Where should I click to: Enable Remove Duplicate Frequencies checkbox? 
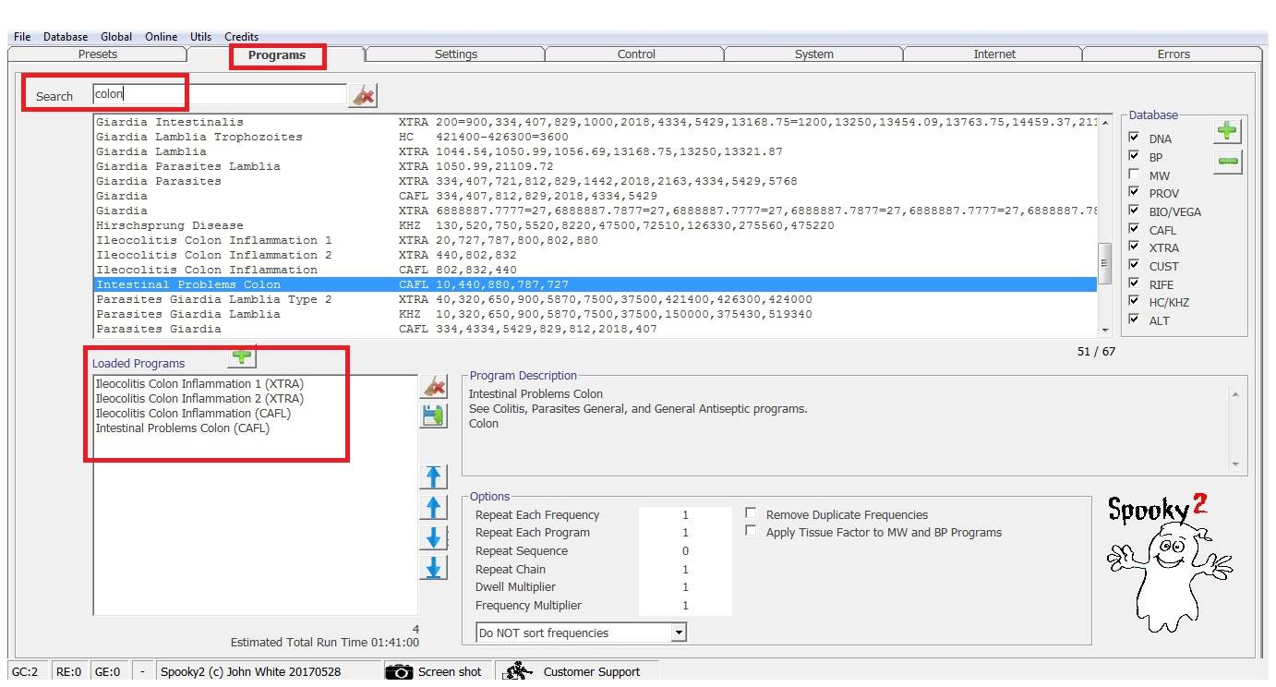[751, 513]
